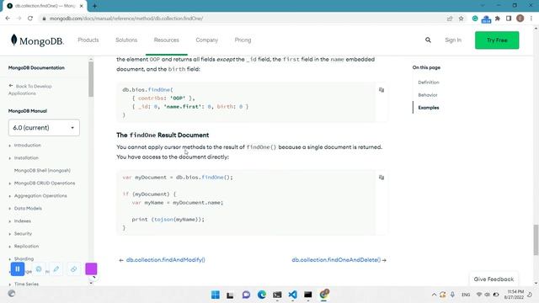This screenshot has height=303, width=539.
Task: Open the Windows Start menu
Action: (216, 295)
